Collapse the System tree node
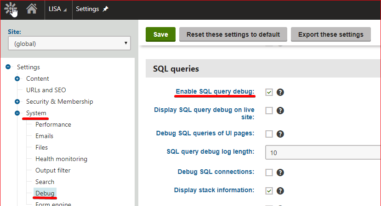Screen dimensions: 381x206 click(x=17, y=113)
